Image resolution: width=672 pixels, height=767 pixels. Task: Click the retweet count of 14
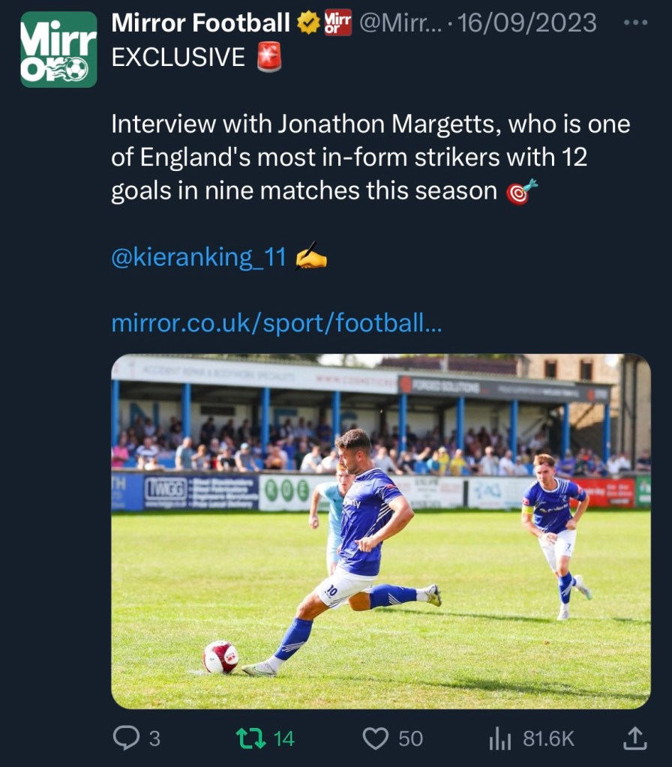[283, 739]
